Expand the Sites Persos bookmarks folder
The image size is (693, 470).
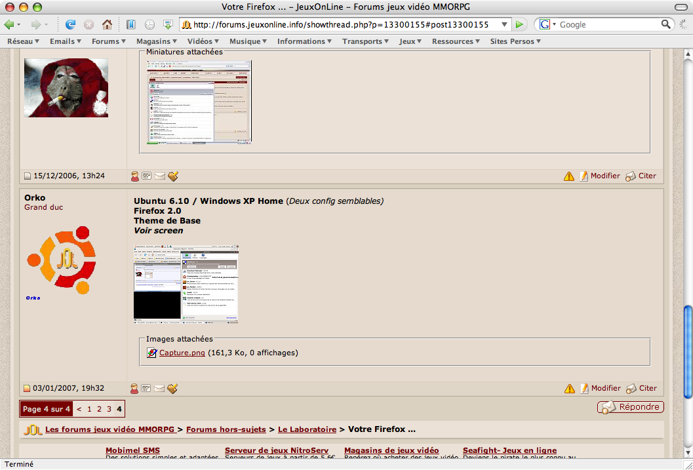515,41
